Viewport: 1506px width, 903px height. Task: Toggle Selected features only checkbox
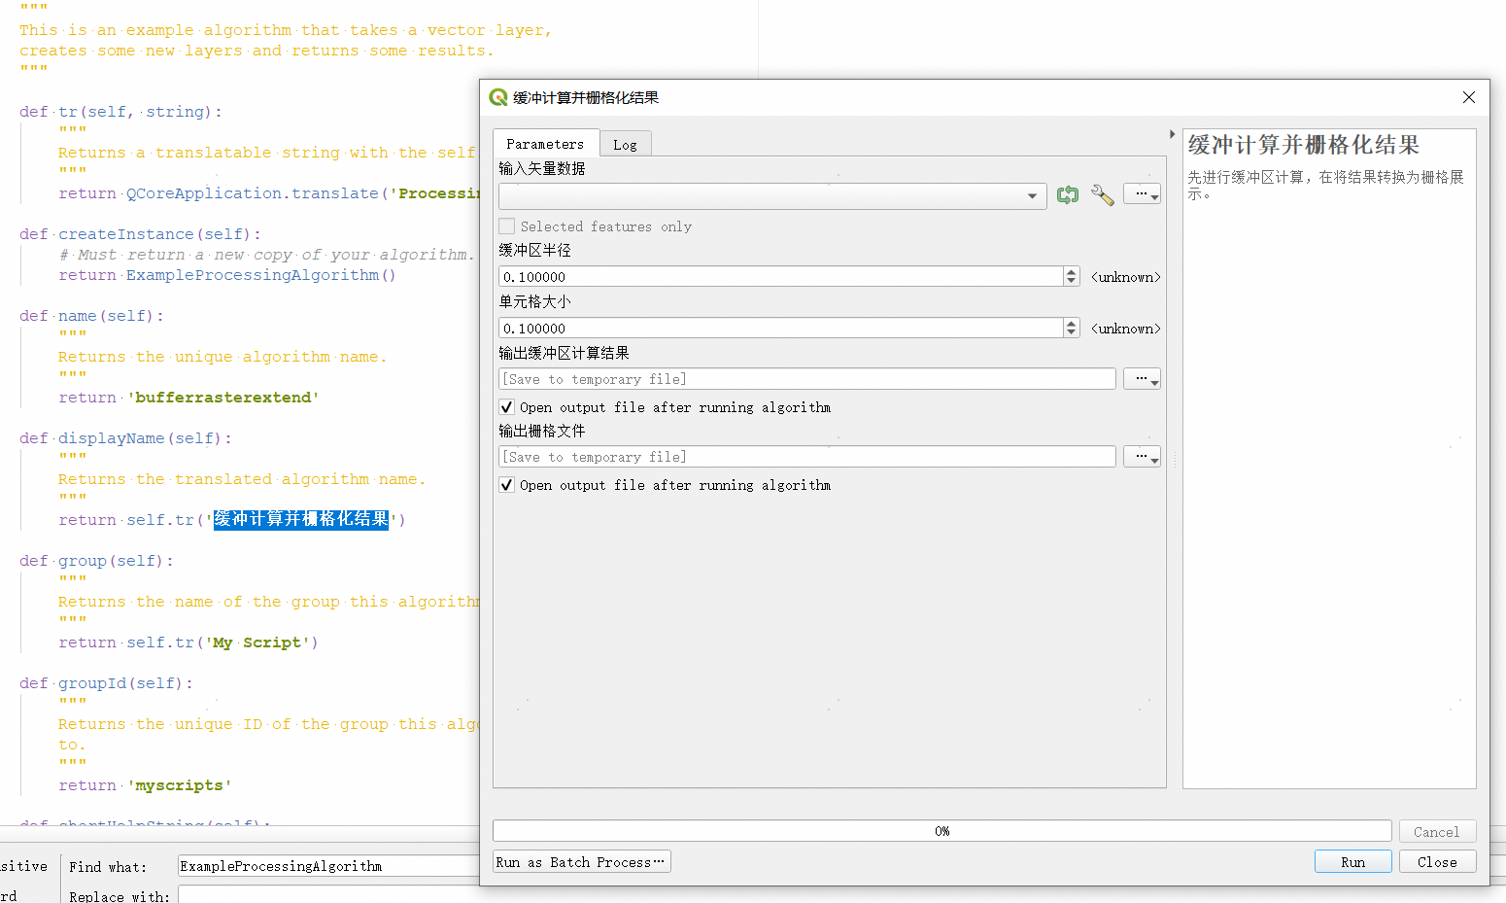pyautogui.click(x=507, y=226)
